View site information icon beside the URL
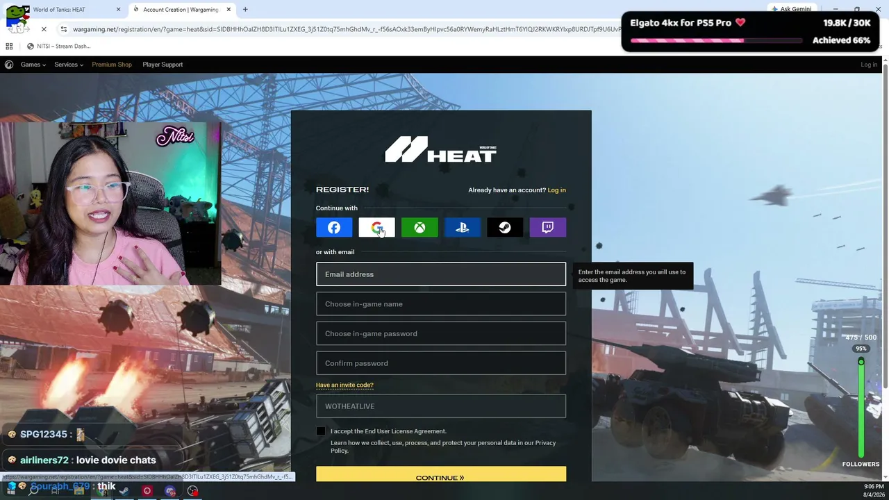 tap(64, 29)
